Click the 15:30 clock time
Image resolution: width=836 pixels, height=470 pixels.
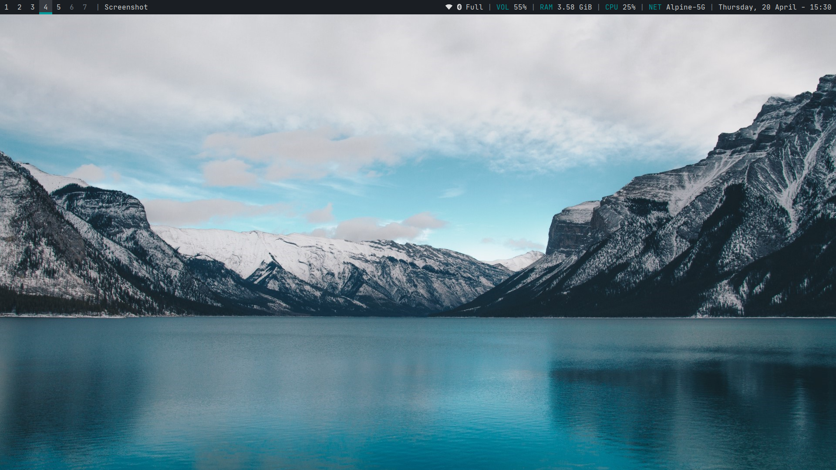(820, 7)
